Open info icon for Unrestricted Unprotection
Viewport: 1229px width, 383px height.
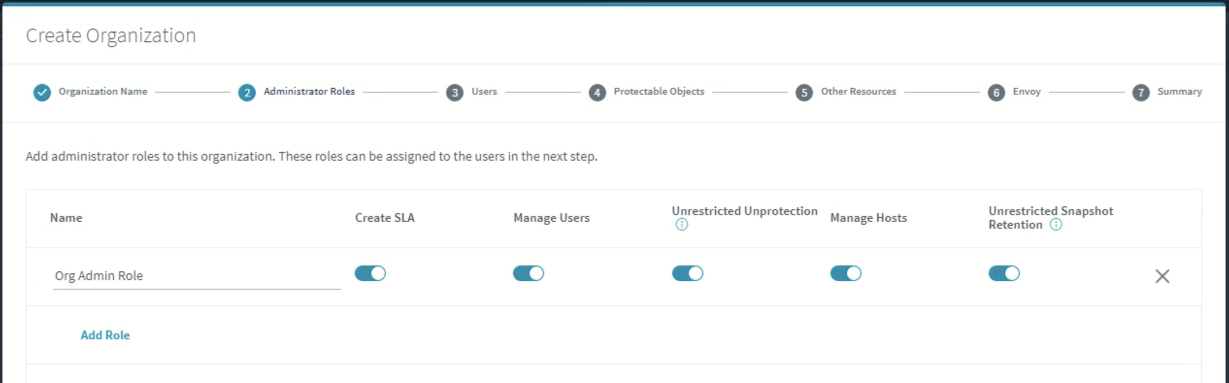682,225
